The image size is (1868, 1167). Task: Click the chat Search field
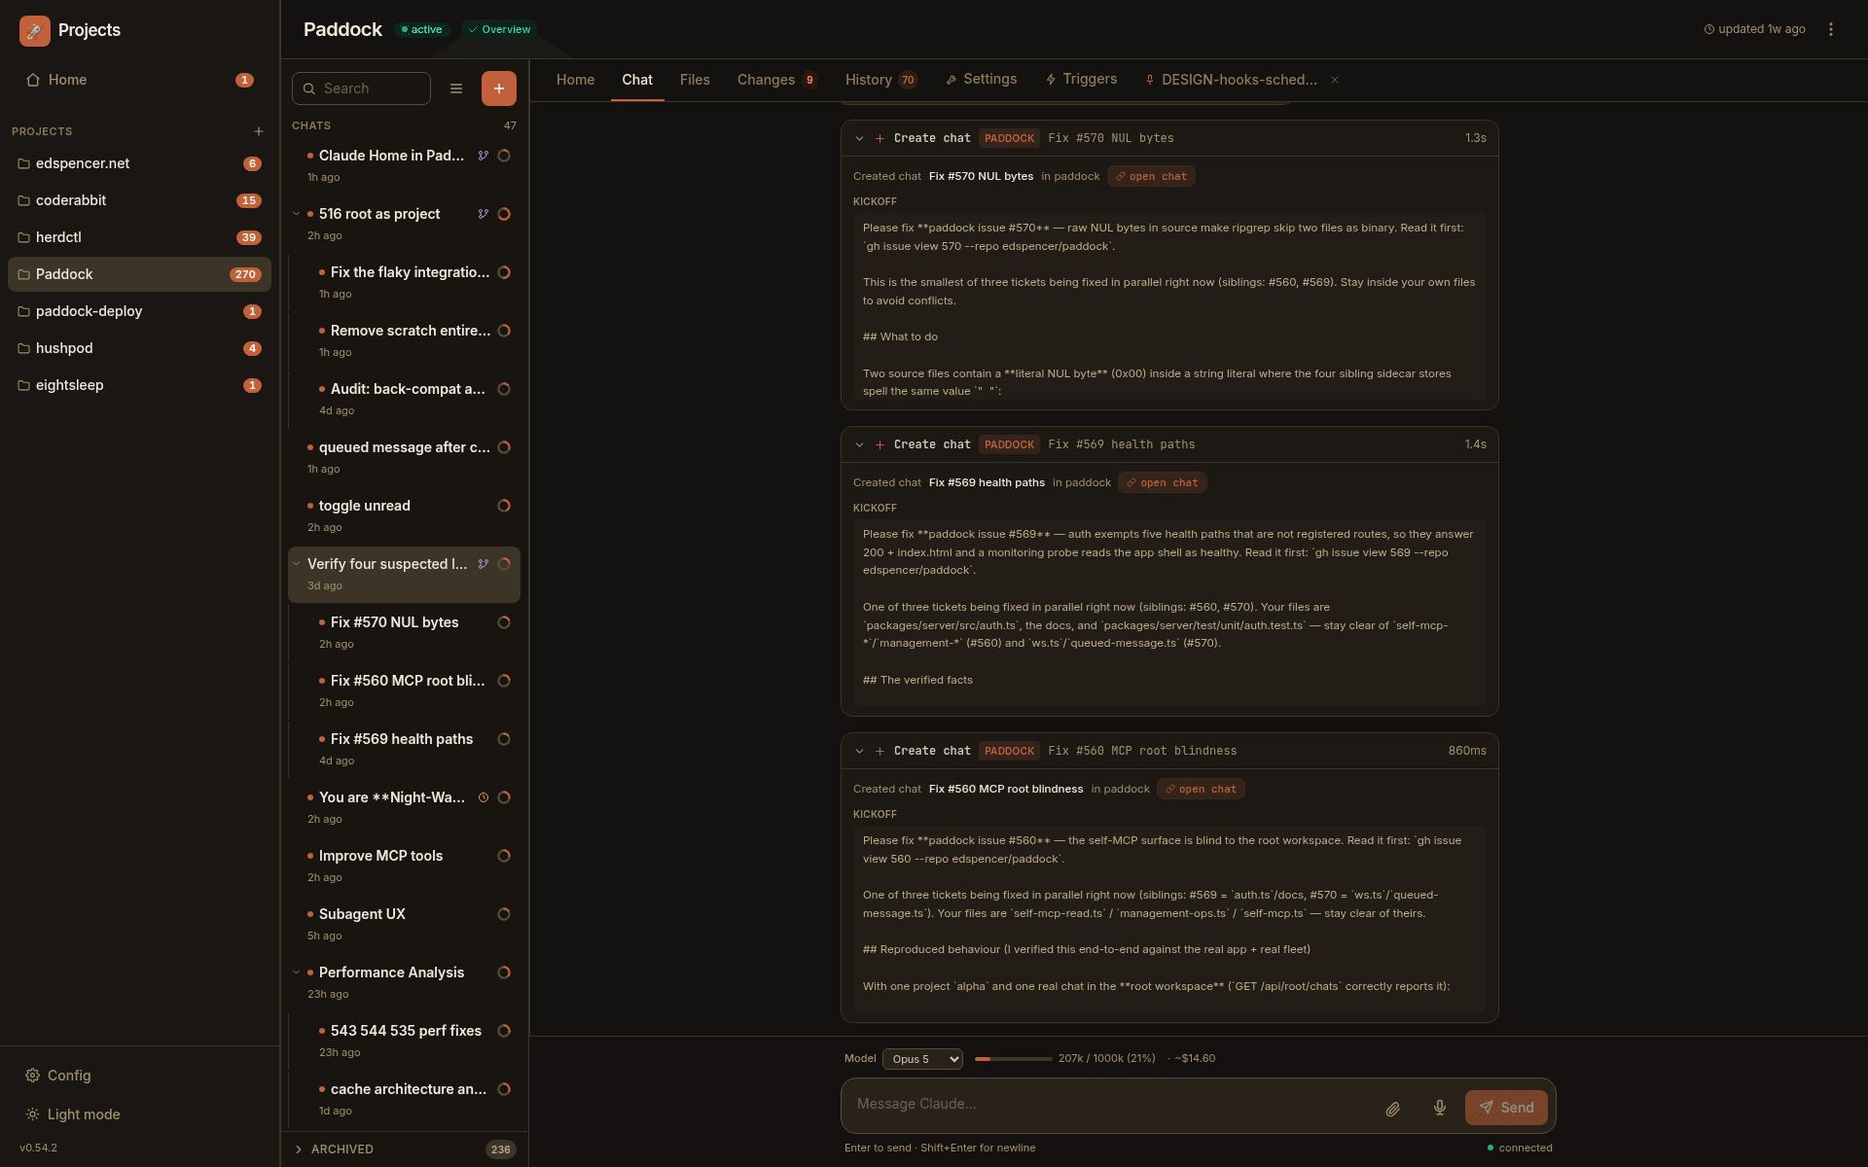[361, 88]
